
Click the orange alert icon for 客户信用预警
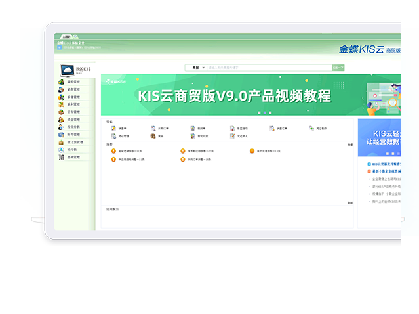pos(252,151)
